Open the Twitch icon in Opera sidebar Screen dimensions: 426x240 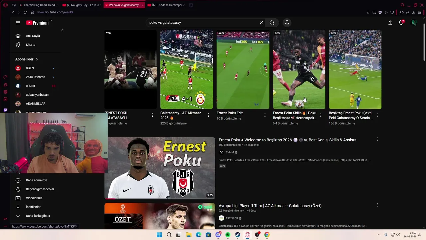click(5, 110)
